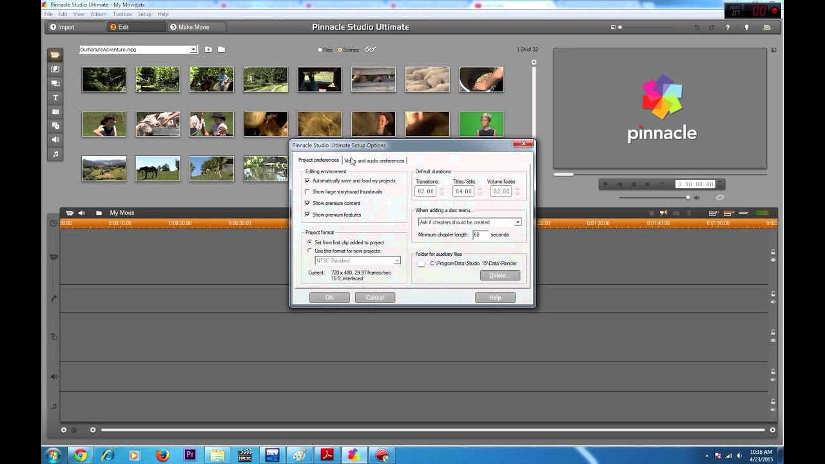Click the Transitions duration stepper arrows
The height and width of the screenshot is (464, 825).
point(442,191)
